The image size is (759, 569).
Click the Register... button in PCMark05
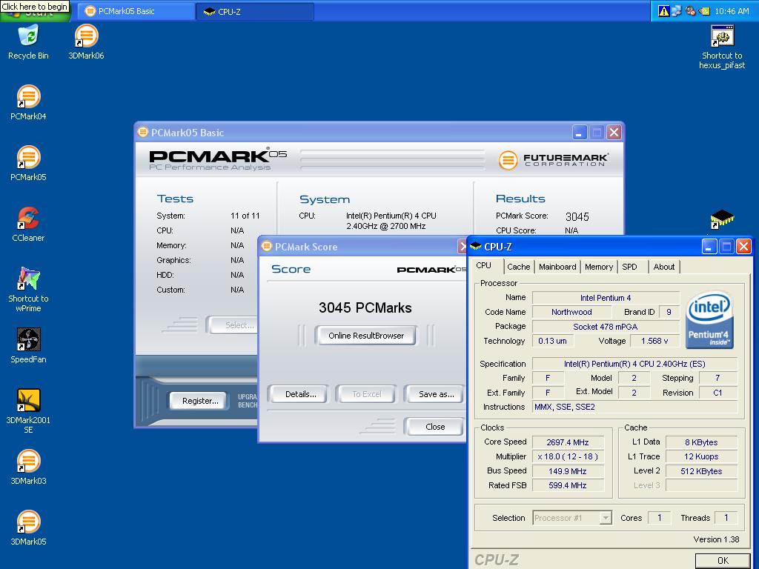pyautogui.click(x=200, y=400)
